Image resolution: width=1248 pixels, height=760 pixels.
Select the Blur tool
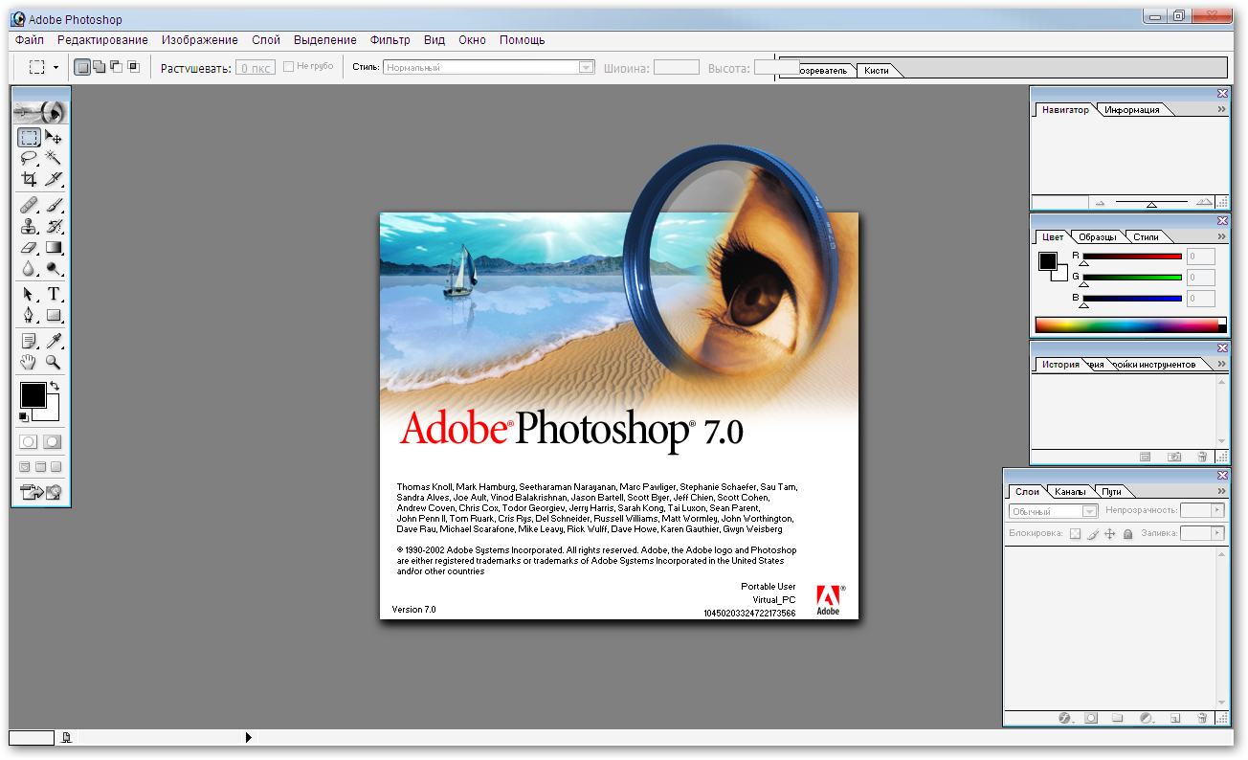(30, 269)
